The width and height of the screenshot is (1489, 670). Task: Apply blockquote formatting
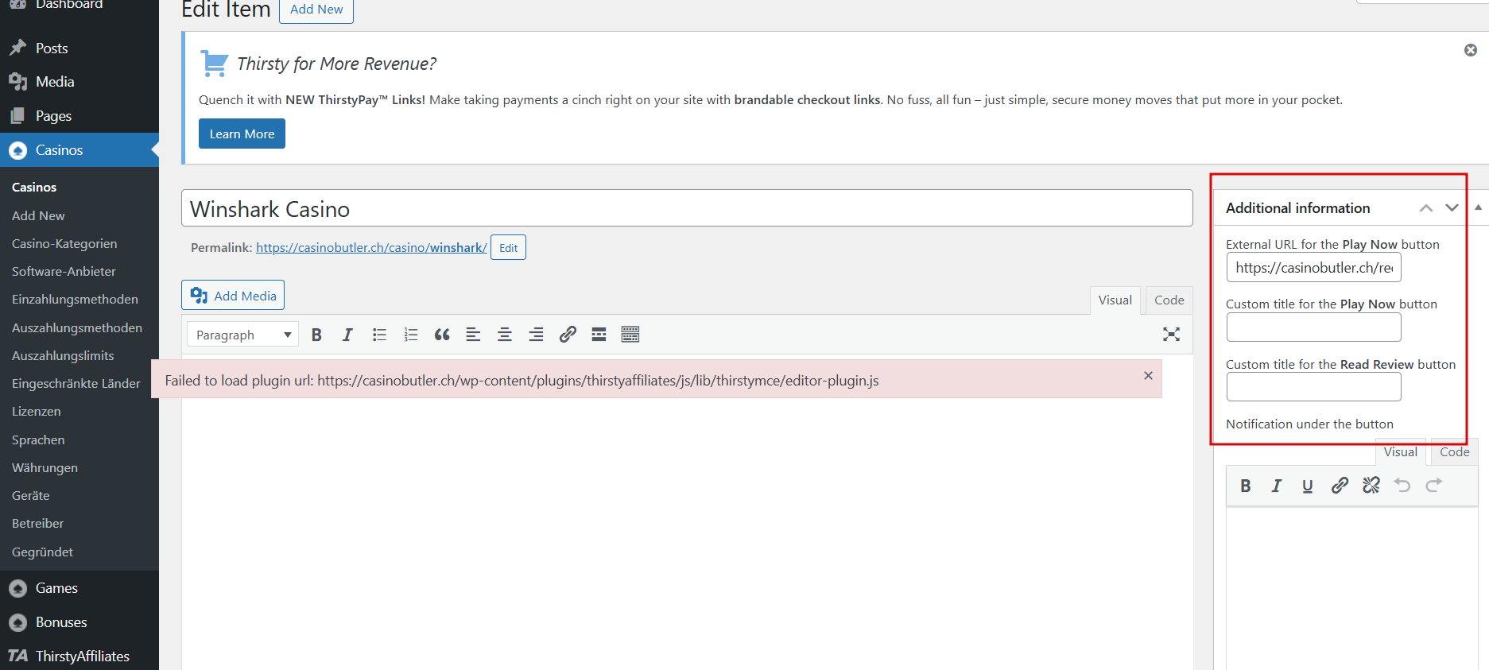point(442,335)
